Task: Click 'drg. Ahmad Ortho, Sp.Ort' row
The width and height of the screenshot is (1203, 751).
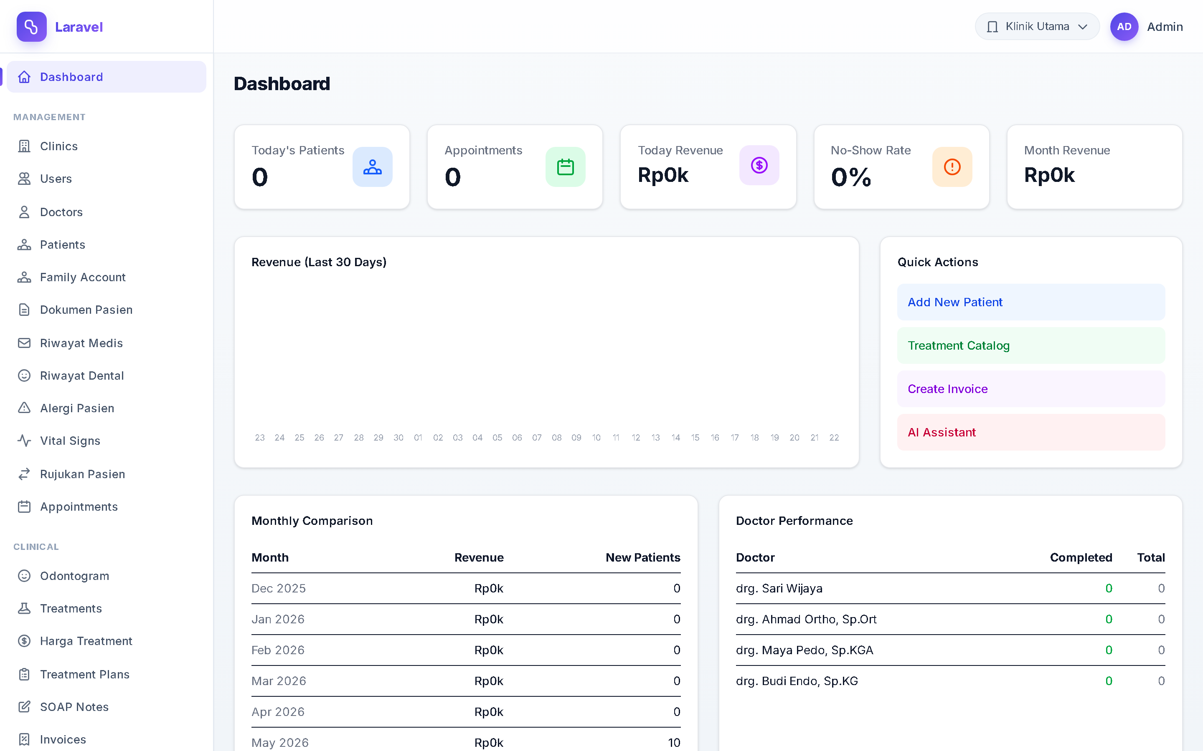Action: pyautogui.click(x=950, y=620)
